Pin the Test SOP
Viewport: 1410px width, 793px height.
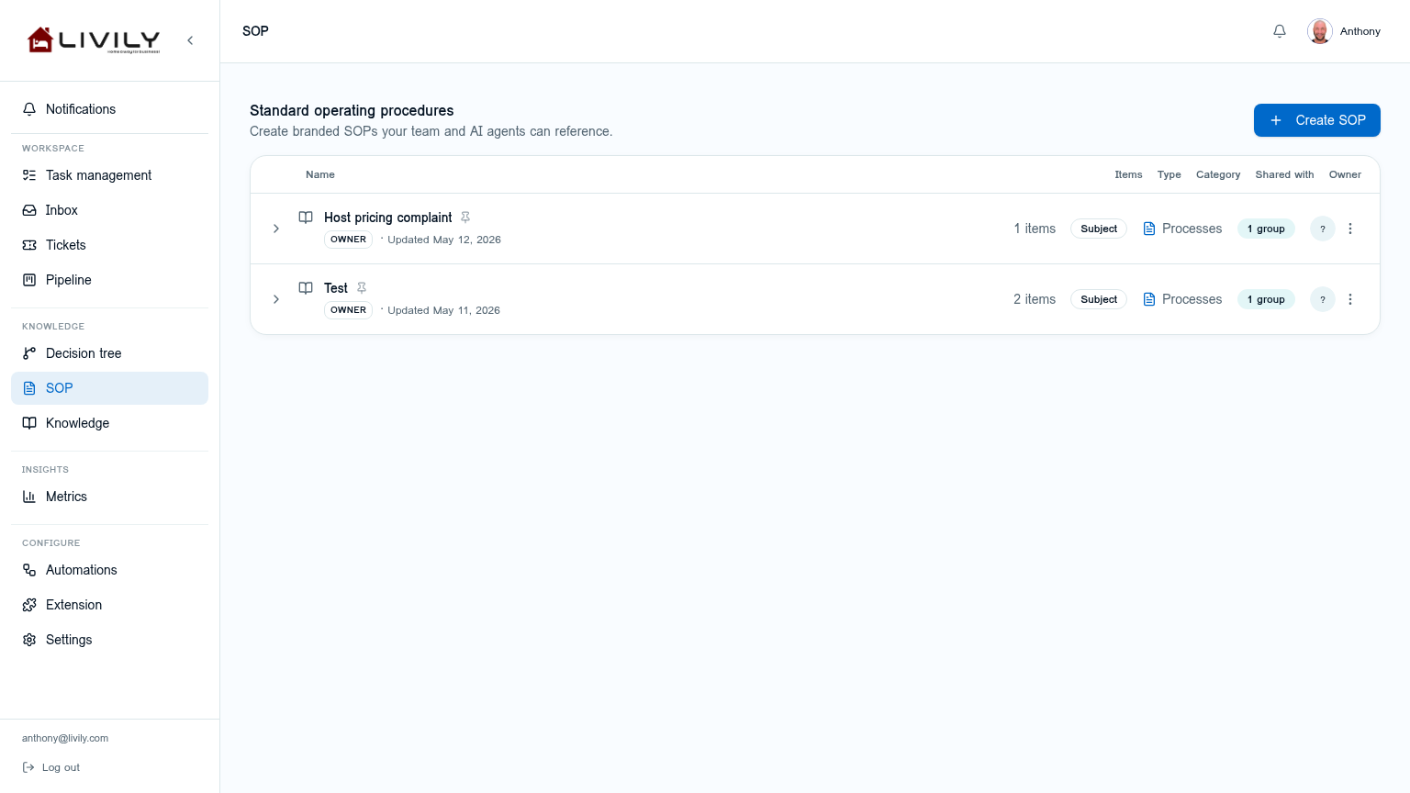click(x=362, y=288)
